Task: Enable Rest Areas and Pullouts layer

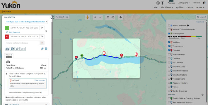Action: pyautogui.click(x=169, y=102)
